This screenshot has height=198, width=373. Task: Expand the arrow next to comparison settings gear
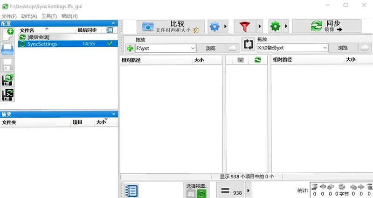click(x=225, y=27)
